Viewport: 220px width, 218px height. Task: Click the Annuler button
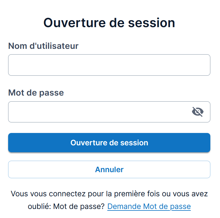[109, 169]
